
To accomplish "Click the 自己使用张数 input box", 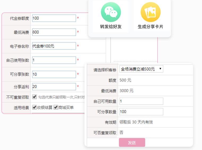I will 54,60.
